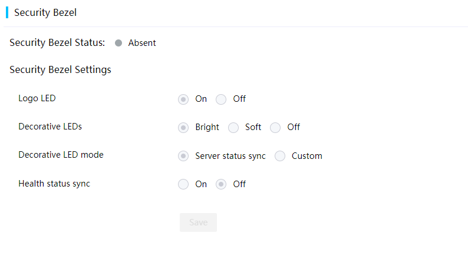Select On for Logo LED
The image size is (468, 266).
click(183, 99)
